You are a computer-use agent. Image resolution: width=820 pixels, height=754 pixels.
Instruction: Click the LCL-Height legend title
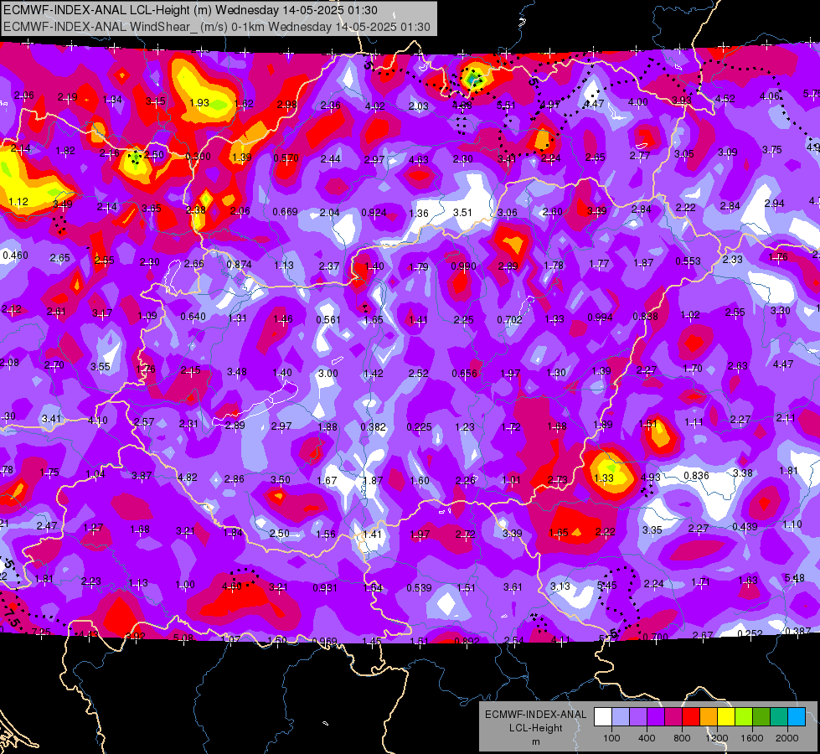(x=535, y=728)
